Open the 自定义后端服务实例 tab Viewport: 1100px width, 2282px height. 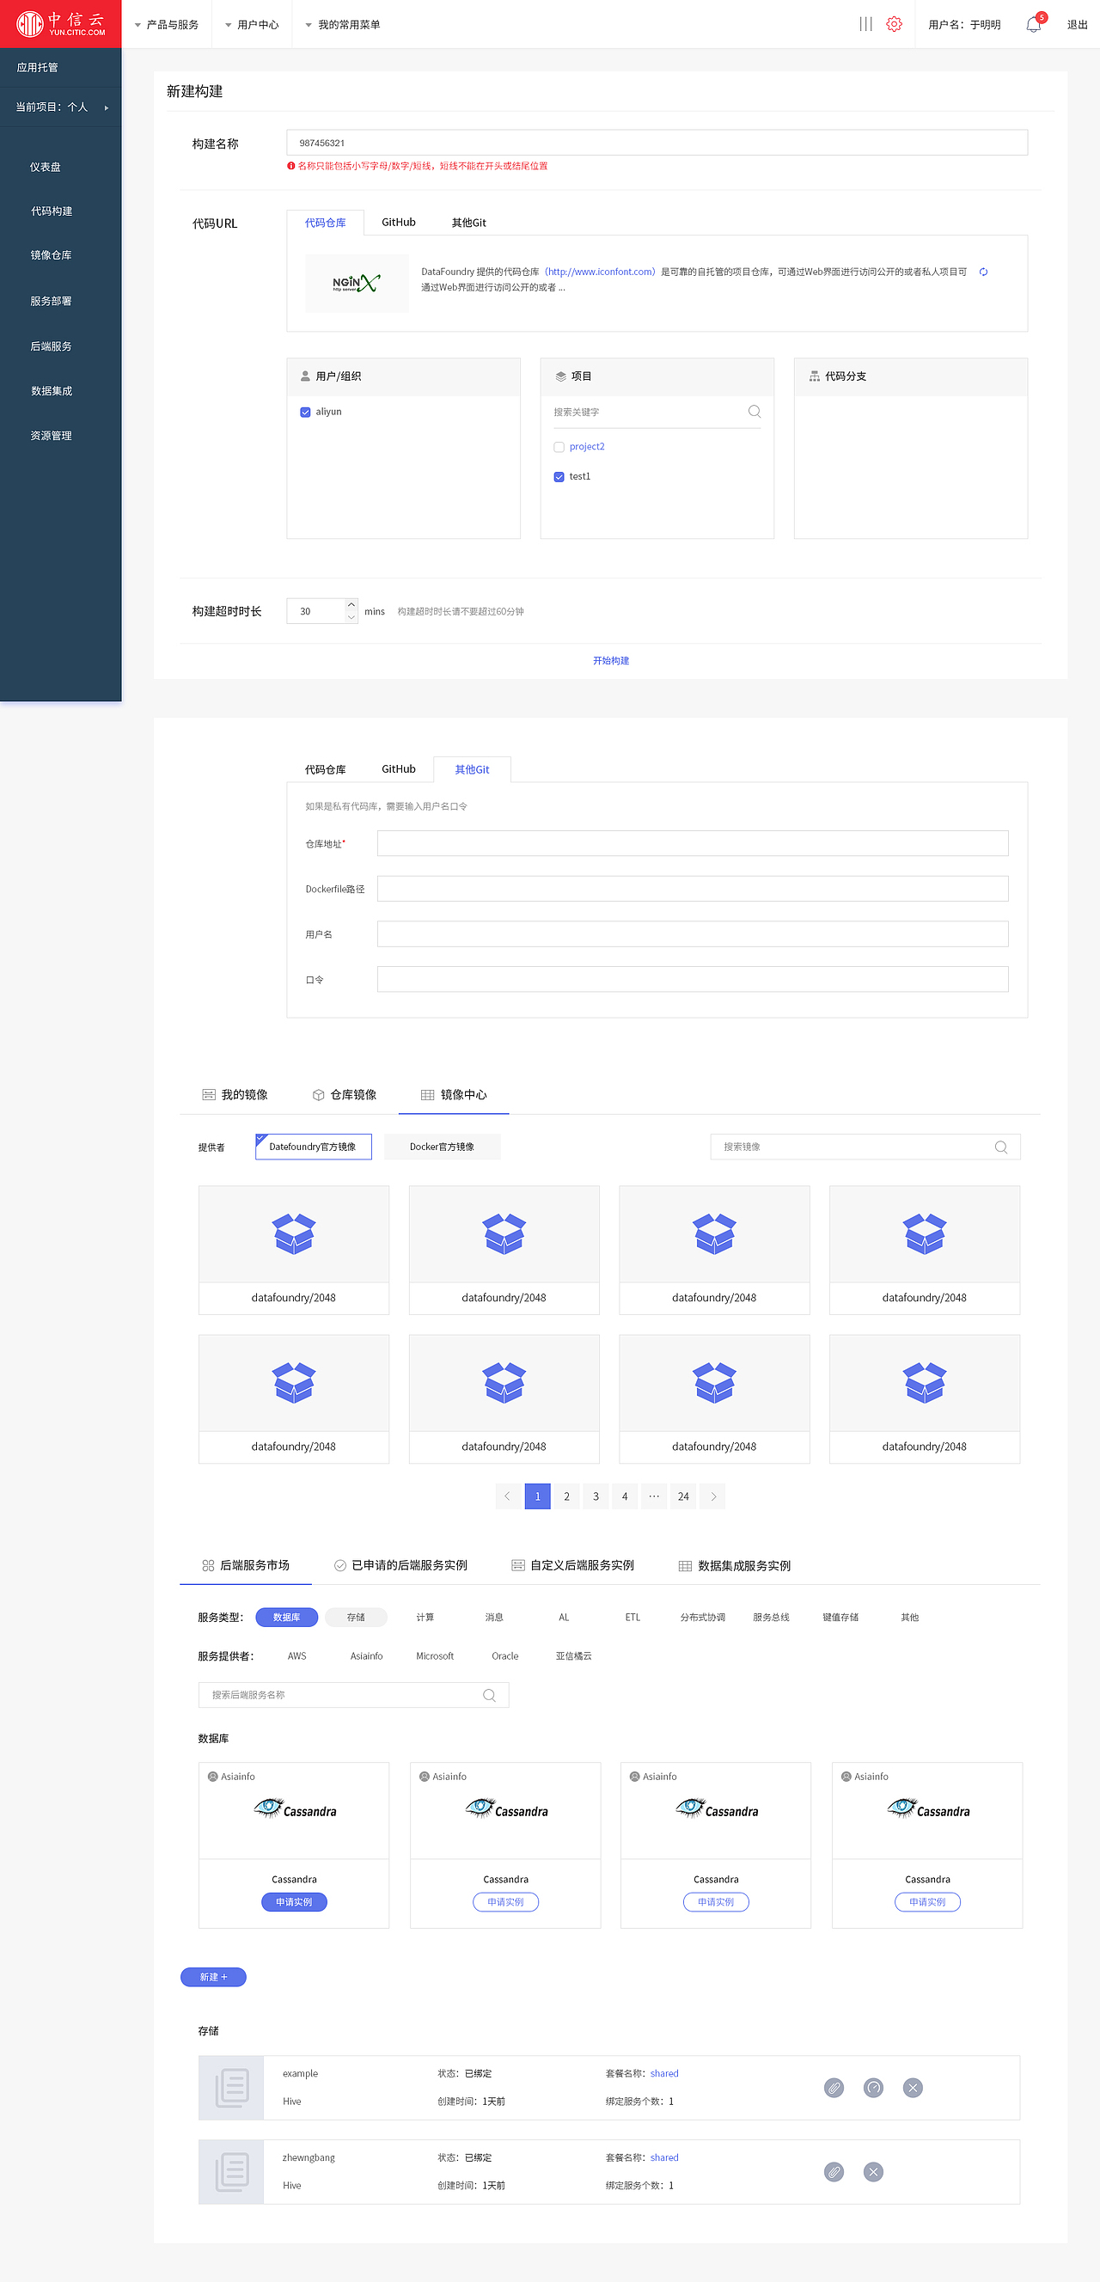[x=573, y=1565]
